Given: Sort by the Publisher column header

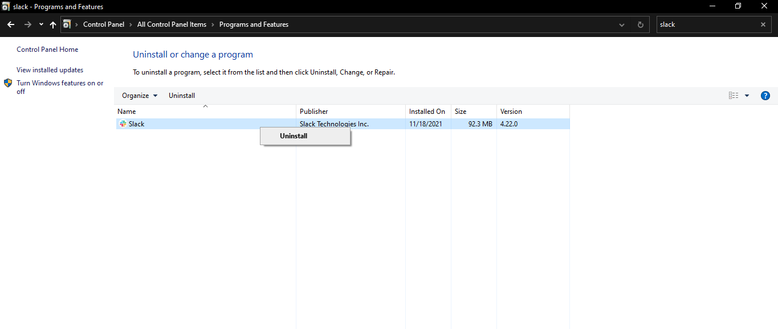Looking at the screenshot, I should 314,112.
